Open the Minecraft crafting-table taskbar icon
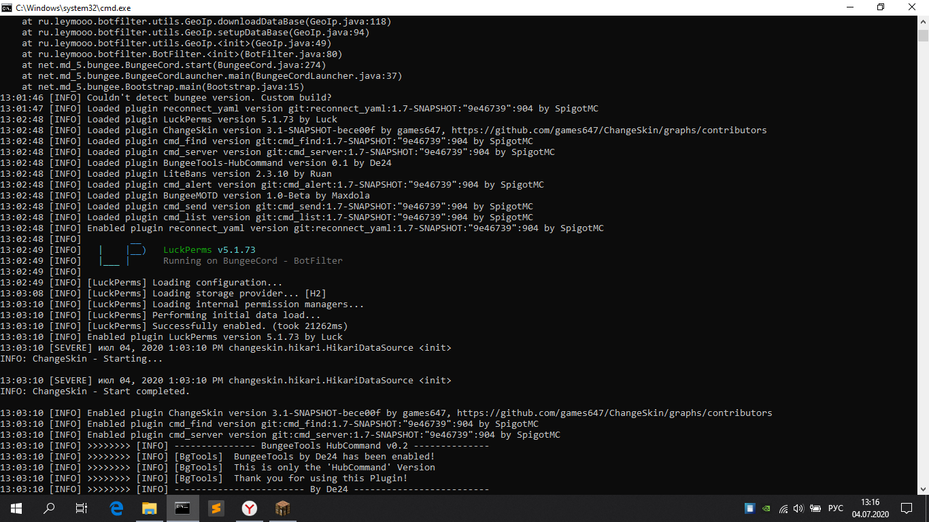Viewport: 929px width, 522px height. (x=282, y=508)
